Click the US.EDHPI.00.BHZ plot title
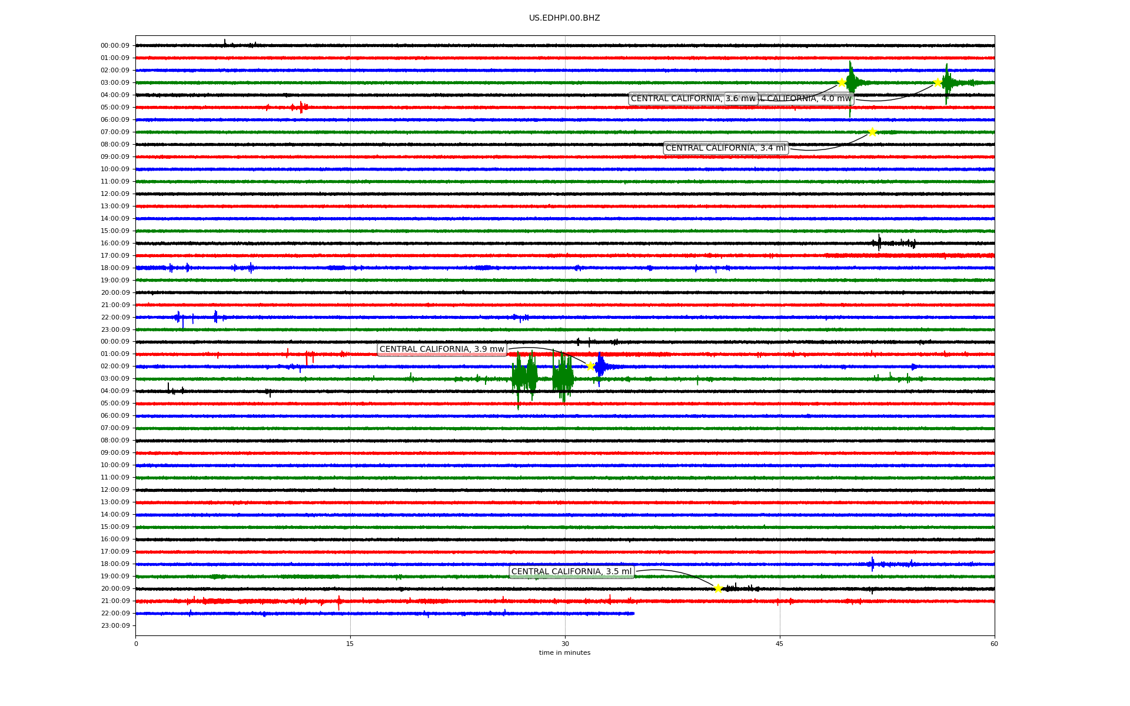The height and width of the screenshot is (706, 1130). click(x=564, y=18)
